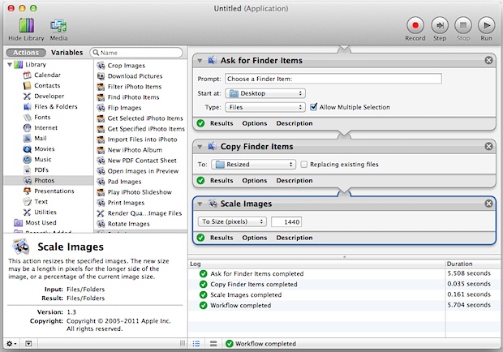The image size is (503, 352).
Task: Open the To Resized folder dropdown
Action: [253, 165]
